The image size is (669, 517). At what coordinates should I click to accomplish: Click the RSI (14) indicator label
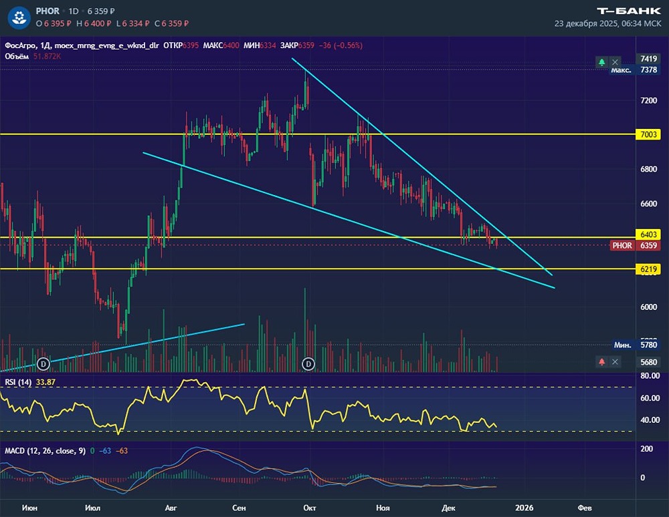tap(18, 382)
